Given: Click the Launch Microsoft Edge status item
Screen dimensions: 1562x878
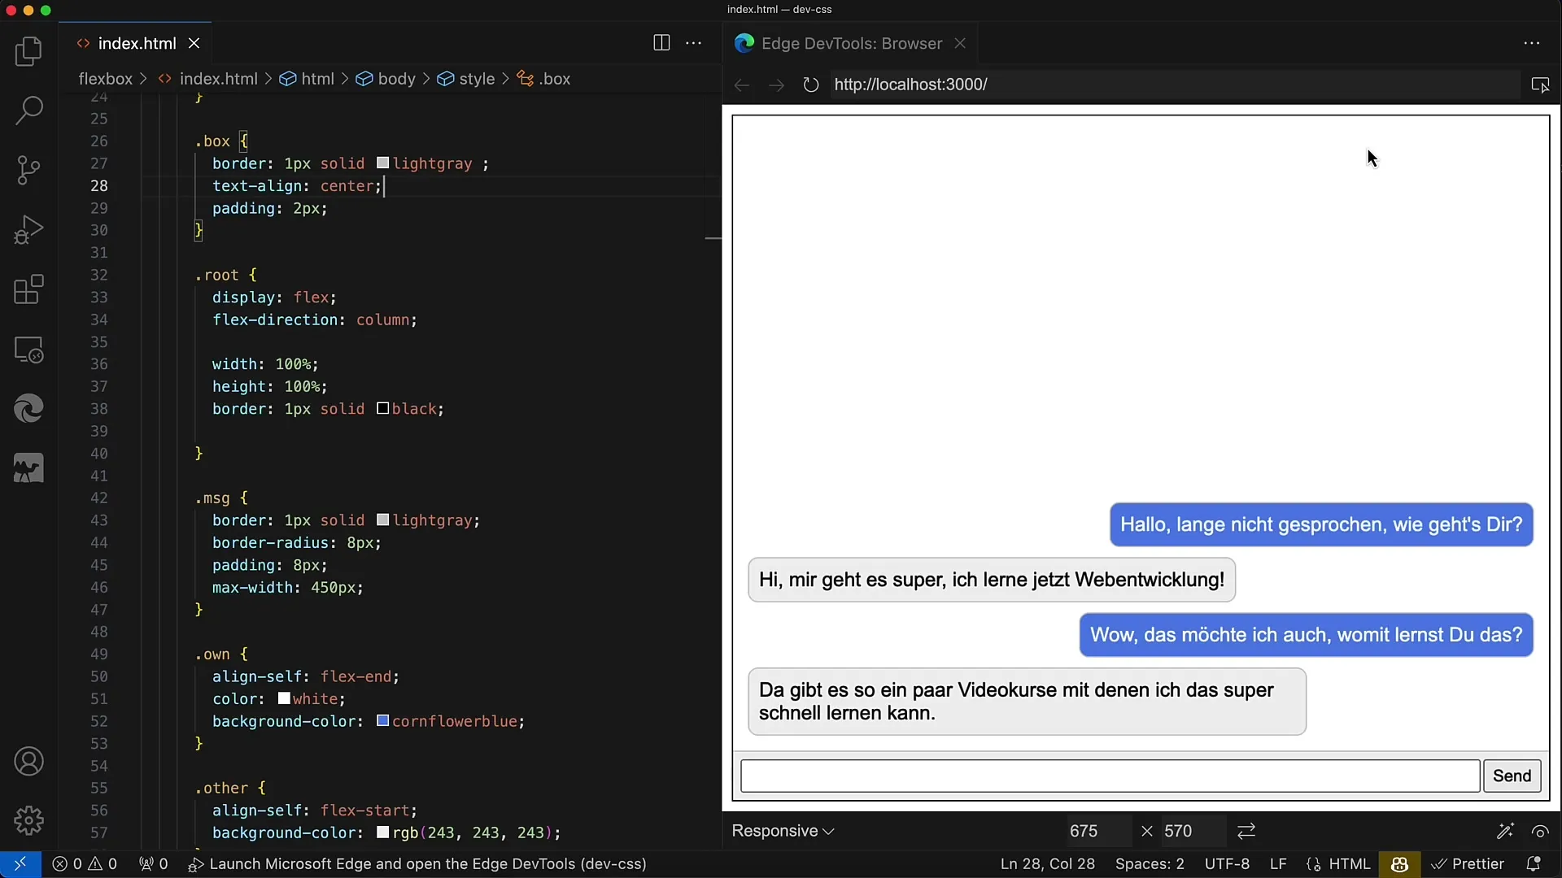Looking at the screenshot, I should pos(417,863).
